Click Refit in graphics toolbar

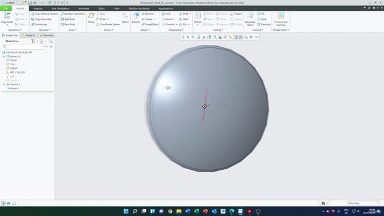(182, 37)
